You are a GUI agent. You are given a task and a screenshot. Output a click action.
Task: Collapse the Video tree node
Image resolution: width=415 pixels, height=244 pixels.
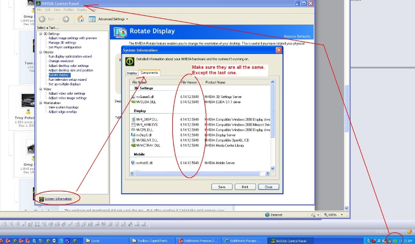[x=41, y=89]
